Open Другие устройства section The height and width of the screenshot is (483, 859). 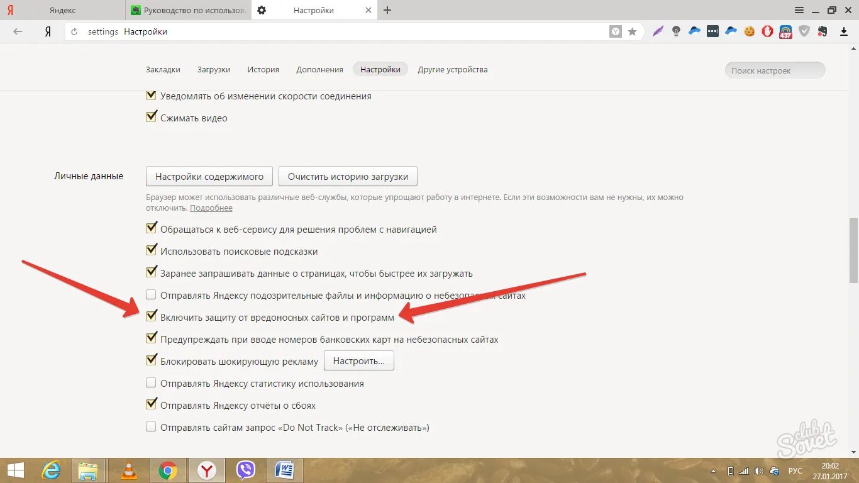click(453, 70)
